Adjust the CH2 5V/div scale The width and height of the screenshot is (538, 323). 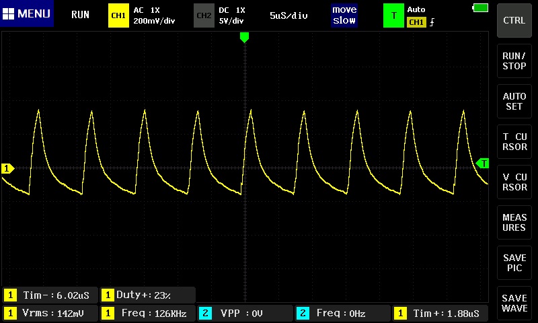[x=231, y=21]
